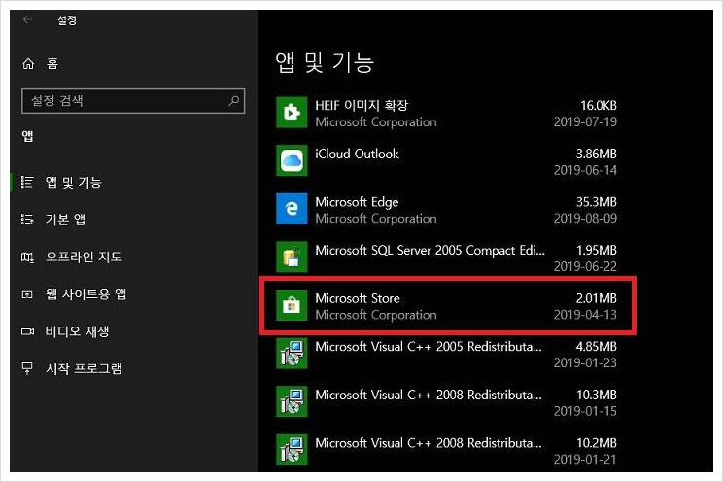Image resolution: width=723 pixels, height=482 pixels.
Task: Select the Microsoft Edge entry name
Action: click(357, 202)
